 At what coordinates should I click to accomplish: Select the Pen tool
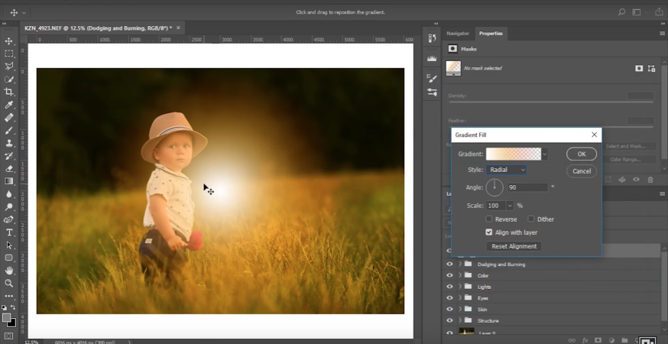(x=8, y=220)
